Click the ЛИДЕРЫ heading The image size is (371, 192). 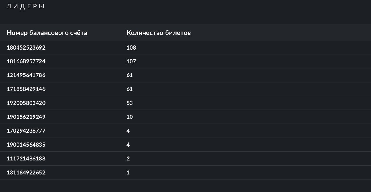(x=26, y=6)
